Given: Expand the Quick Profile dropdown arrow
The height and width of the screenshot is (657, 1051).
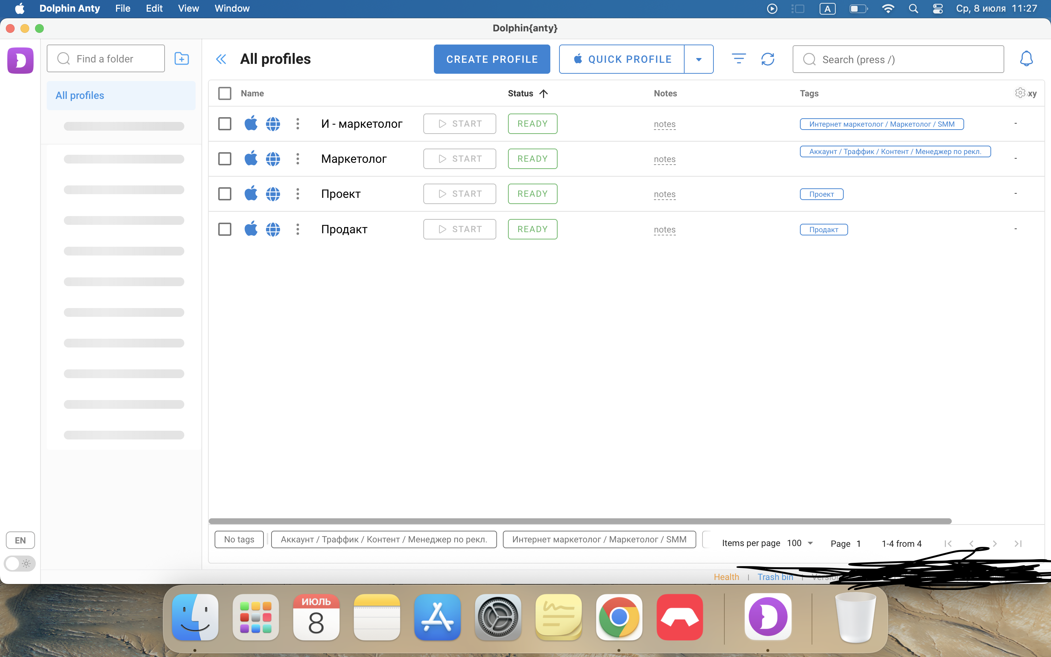Looking at the screenshot, I should click(699, 59).
